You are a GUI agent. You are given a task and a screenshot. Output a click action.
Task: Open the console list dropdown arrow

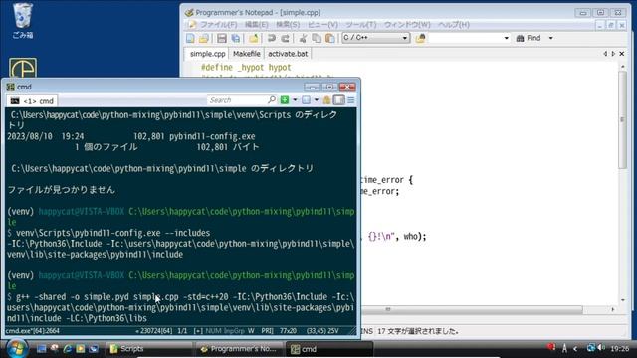[x=317, y=100]
